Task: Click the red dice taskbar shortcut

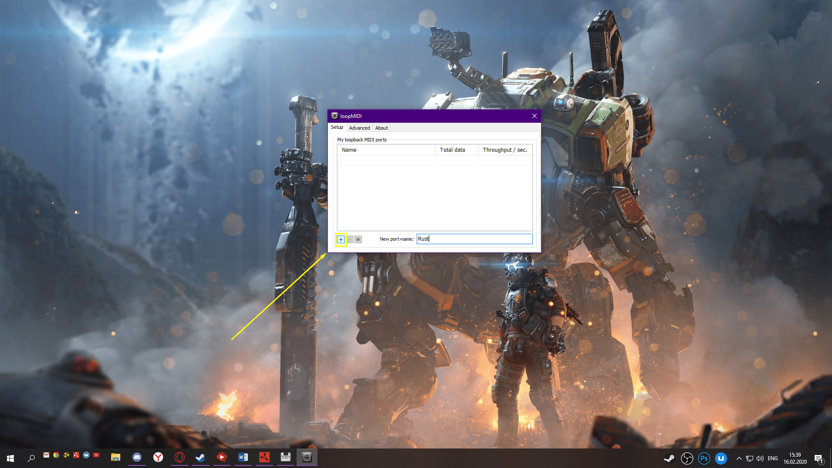Action: [x=76, y=455]
